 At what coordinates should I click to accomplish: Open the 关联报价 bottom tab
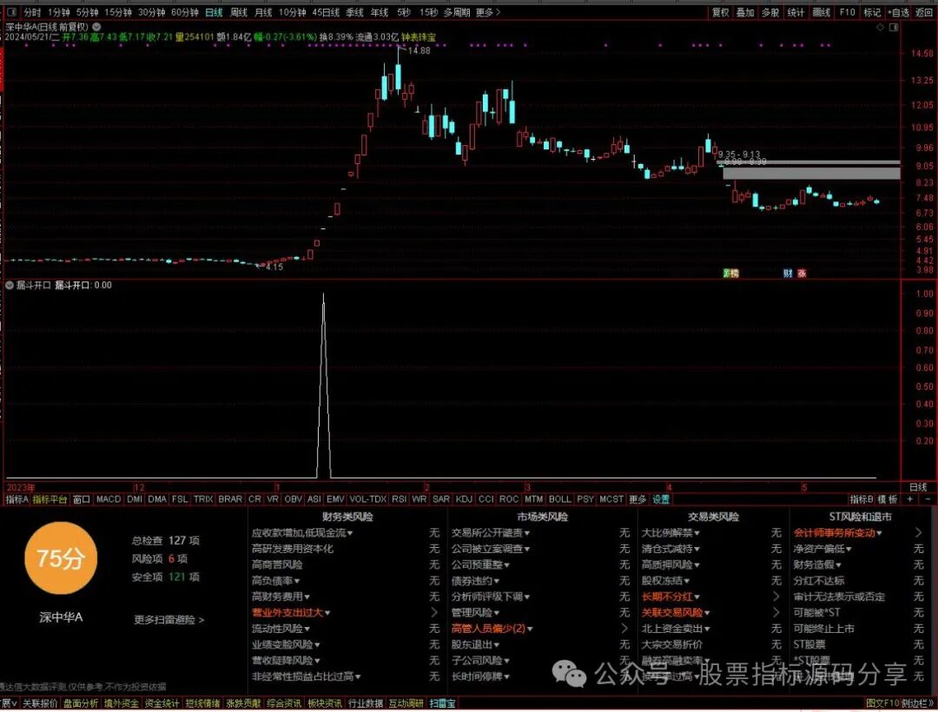click(40, 703)
